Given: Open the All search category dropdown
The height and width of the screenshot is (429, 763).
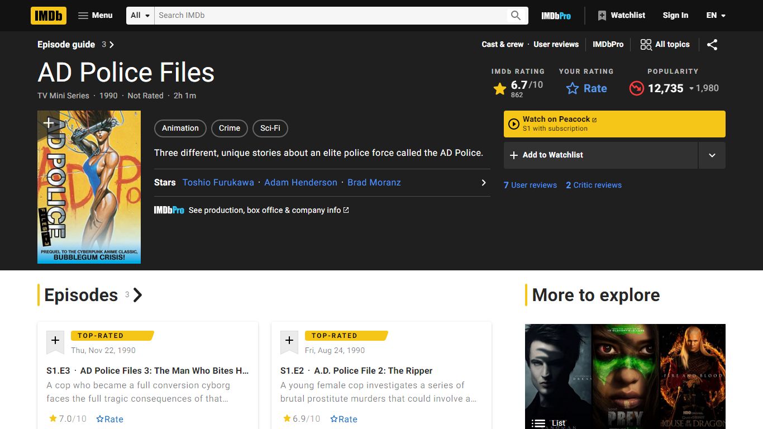Looking at the screenshot, I should pos(140,16).
